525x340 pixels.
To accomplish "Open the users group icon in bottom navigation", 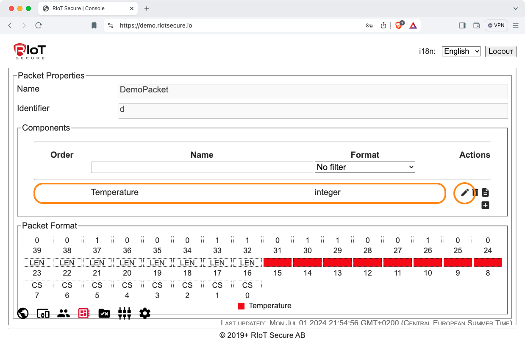I will tap(64, 313).
